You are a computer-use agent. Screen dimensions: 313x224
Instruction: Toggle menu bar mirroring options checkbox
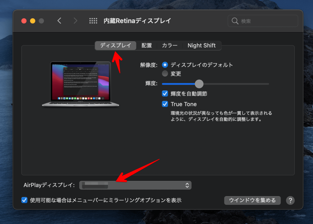point(24,200)
